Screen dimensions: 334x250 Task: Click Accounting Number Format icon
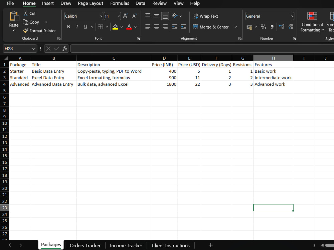coord(249,27)
